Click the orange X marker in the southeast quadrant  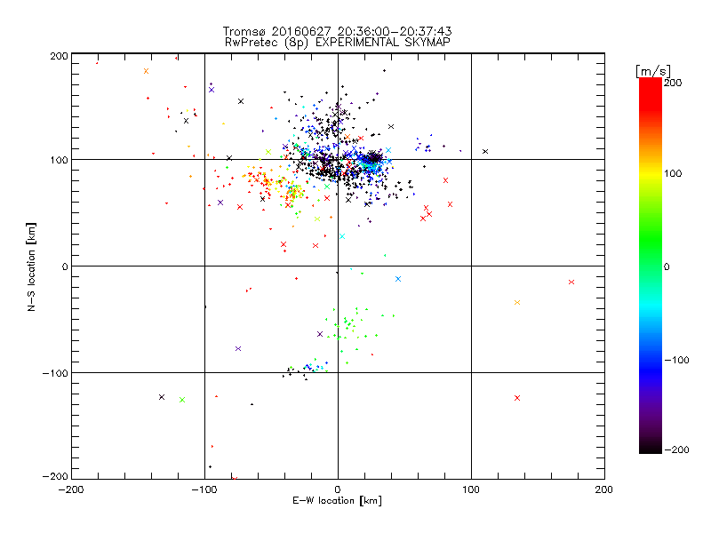coord(517,302)
